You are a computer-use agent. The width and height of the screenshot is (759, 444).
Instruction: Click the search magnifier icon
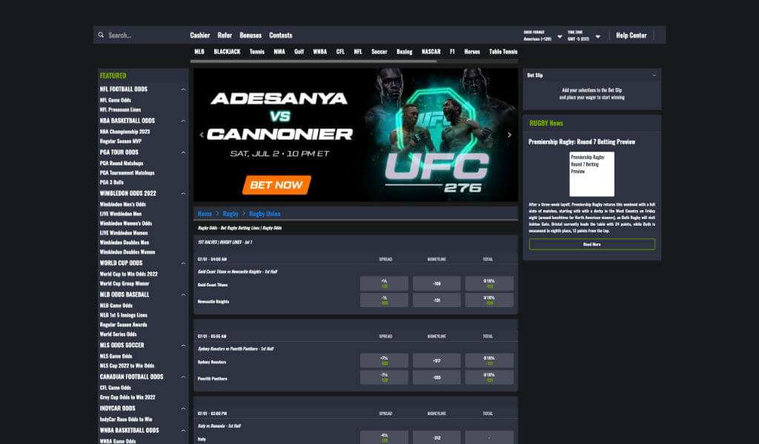101,36
